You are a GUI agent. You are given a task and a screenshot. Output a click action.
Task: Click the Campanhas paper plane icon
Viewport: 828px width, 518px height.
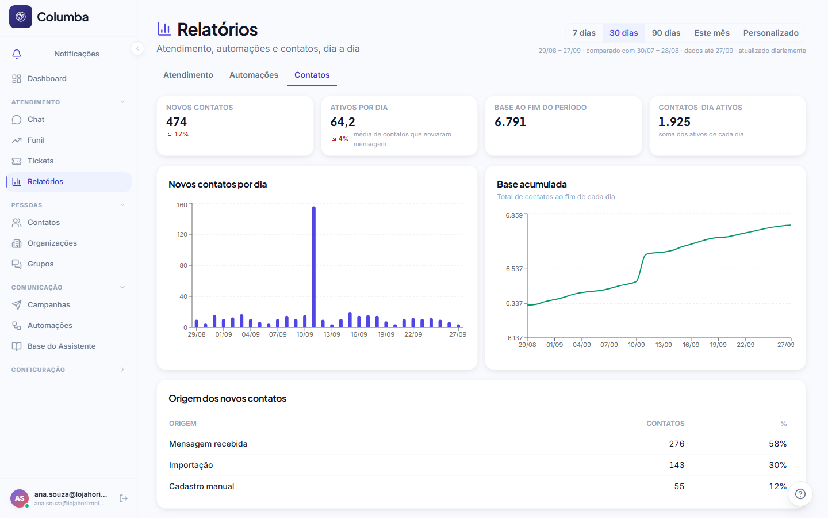pos(17,305)
